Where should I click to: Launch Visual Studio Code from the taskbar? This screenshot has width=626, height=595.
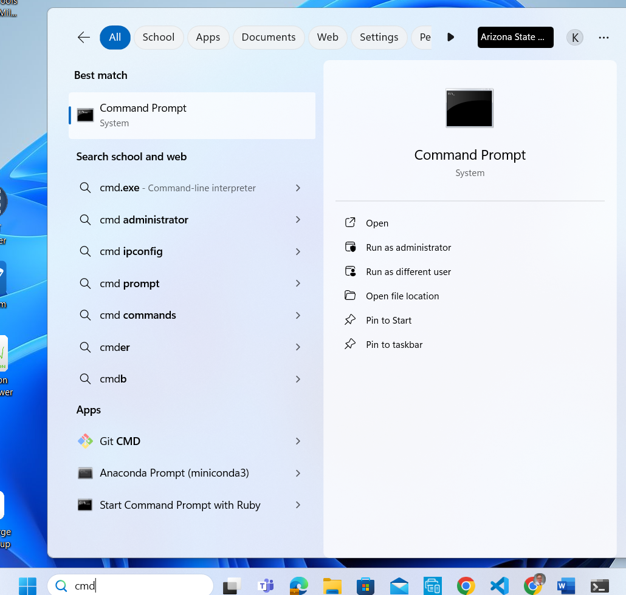[x=500, y=586]
